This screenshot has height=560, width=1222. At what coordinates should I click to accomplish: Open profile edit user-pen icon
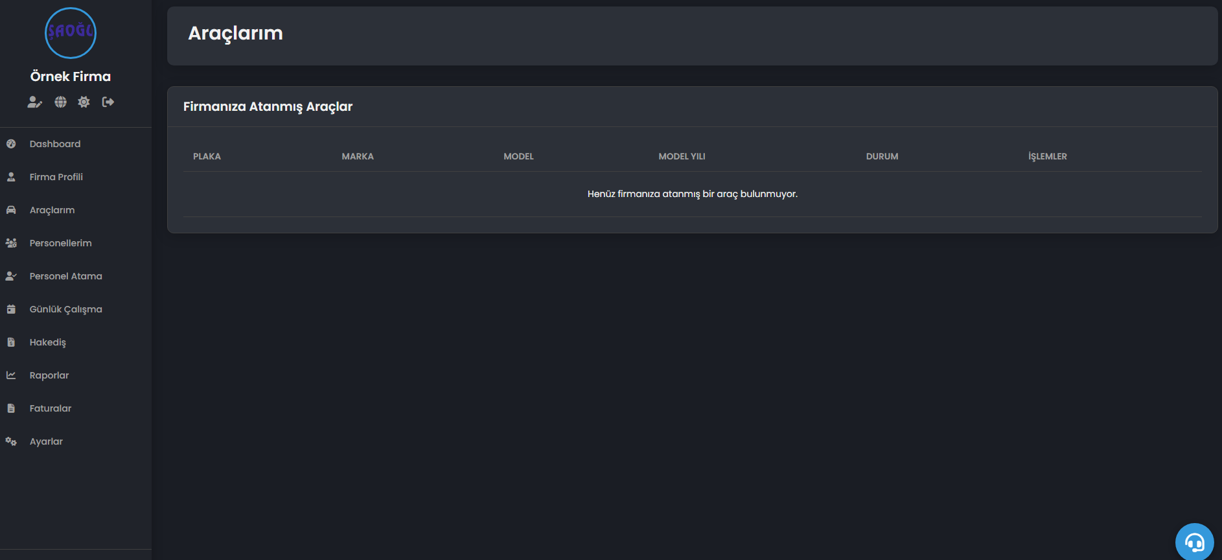click(35, 102)
